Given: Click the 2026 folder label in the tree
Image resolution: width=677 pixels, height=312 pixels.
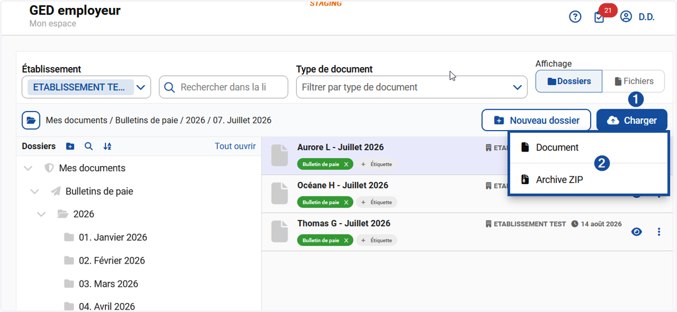Looking at the screenshot, I should [x=83, y=215].
